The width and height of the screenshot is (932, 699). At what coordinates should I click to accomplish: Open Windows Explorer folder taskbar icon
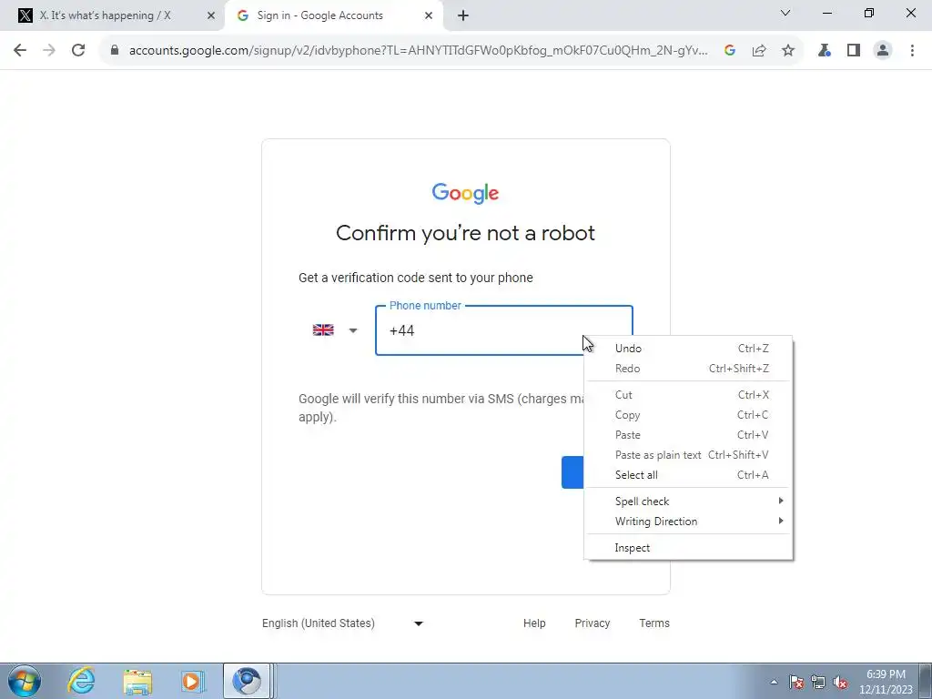[x=137, y=681]
